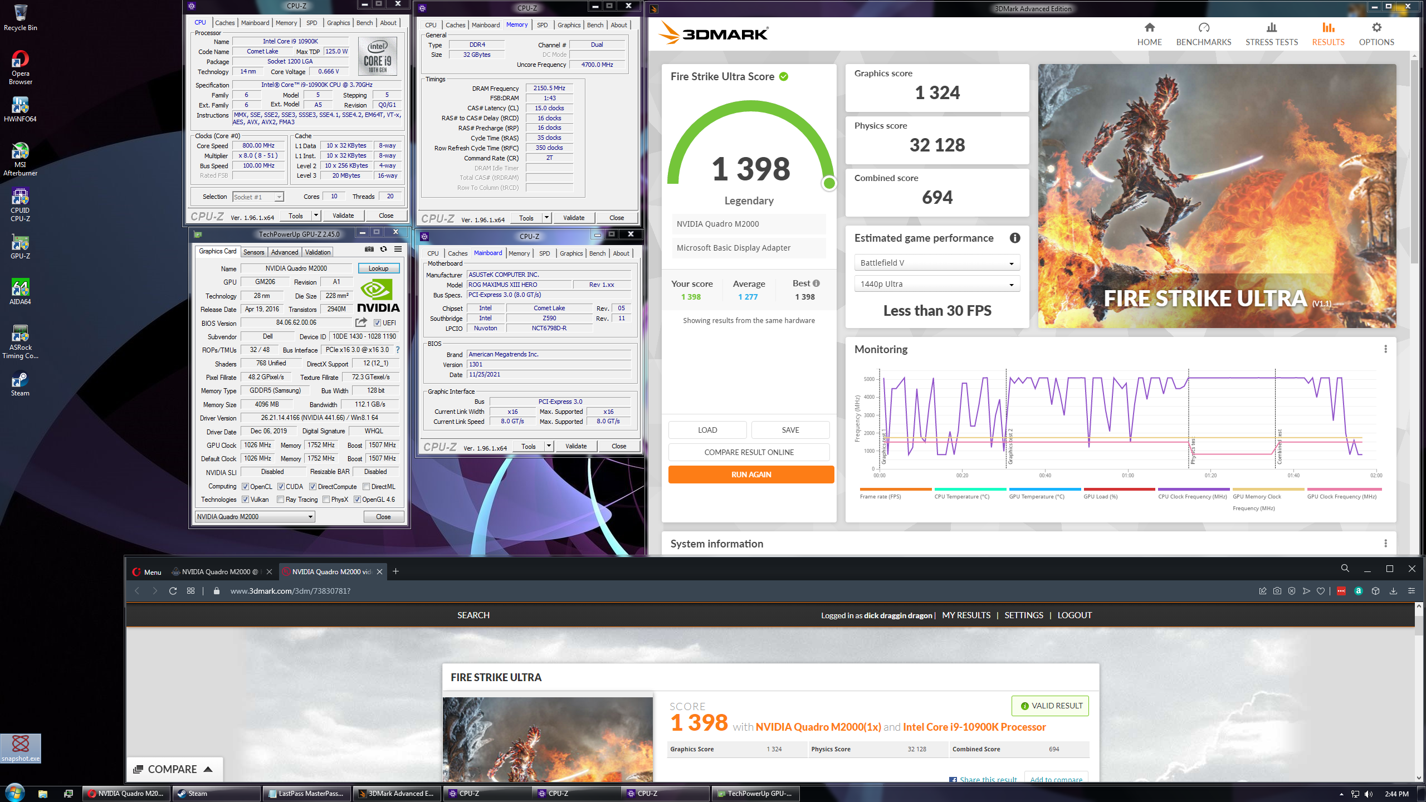The image size is (1426, 802).
Task: Click GPU-Z BIOS export share icon
Action: pyautogui.click(x=361, y=322)
